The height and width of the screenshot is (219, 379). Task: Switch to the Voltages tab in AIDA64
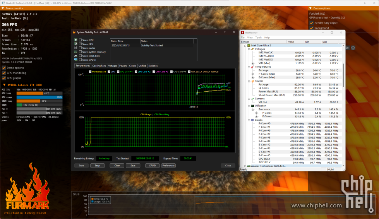(x=112, y=66)
